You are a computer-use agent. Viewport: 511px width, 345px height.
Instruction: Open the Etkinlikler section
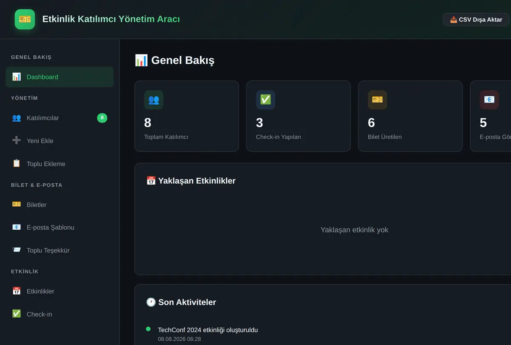(x=60, y=291)
